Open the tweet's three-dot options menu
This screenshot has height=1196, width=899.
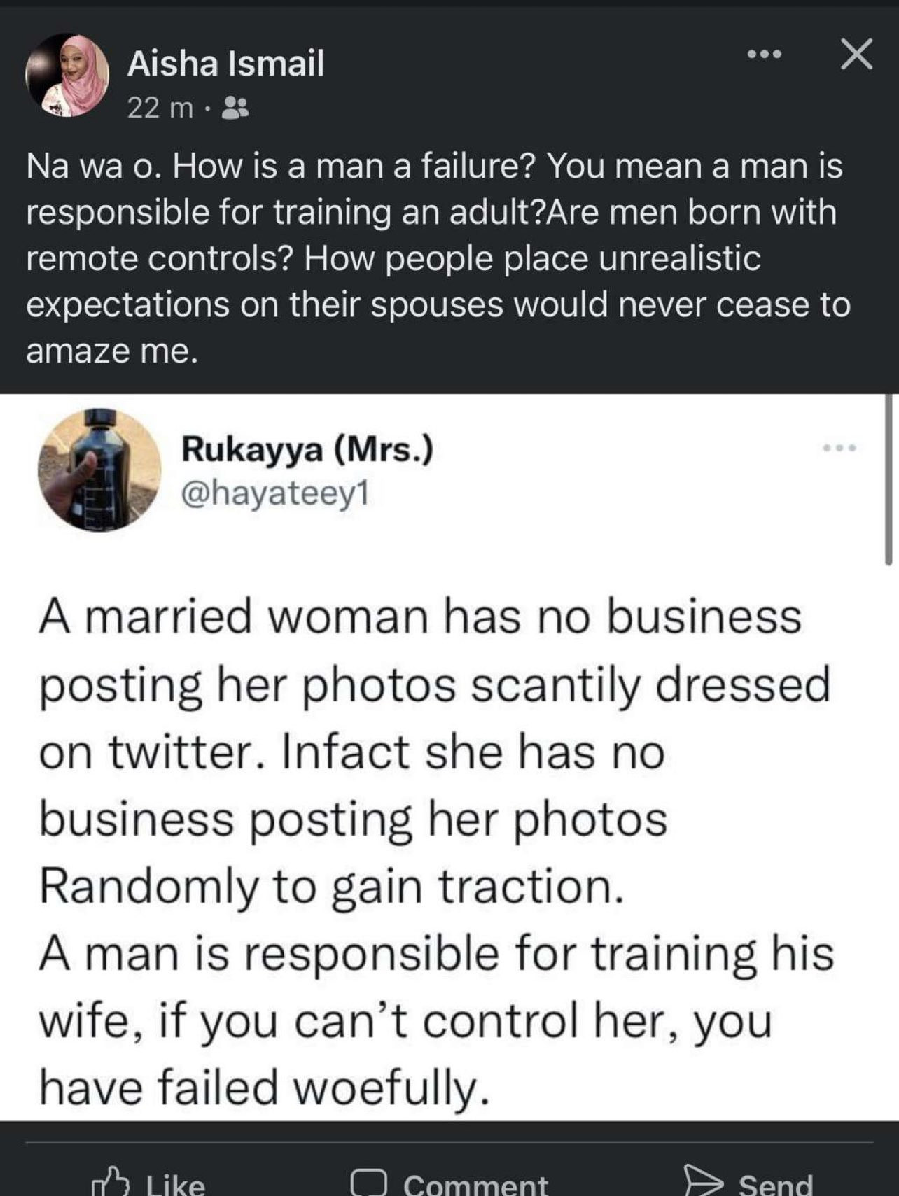(x=839, y=447)
